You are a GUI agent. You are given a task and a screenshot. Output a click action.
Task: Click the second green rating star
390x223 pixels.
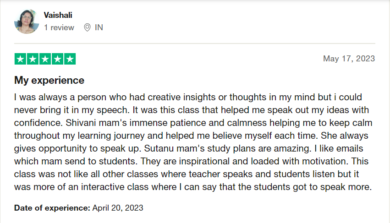coord(33,59)
